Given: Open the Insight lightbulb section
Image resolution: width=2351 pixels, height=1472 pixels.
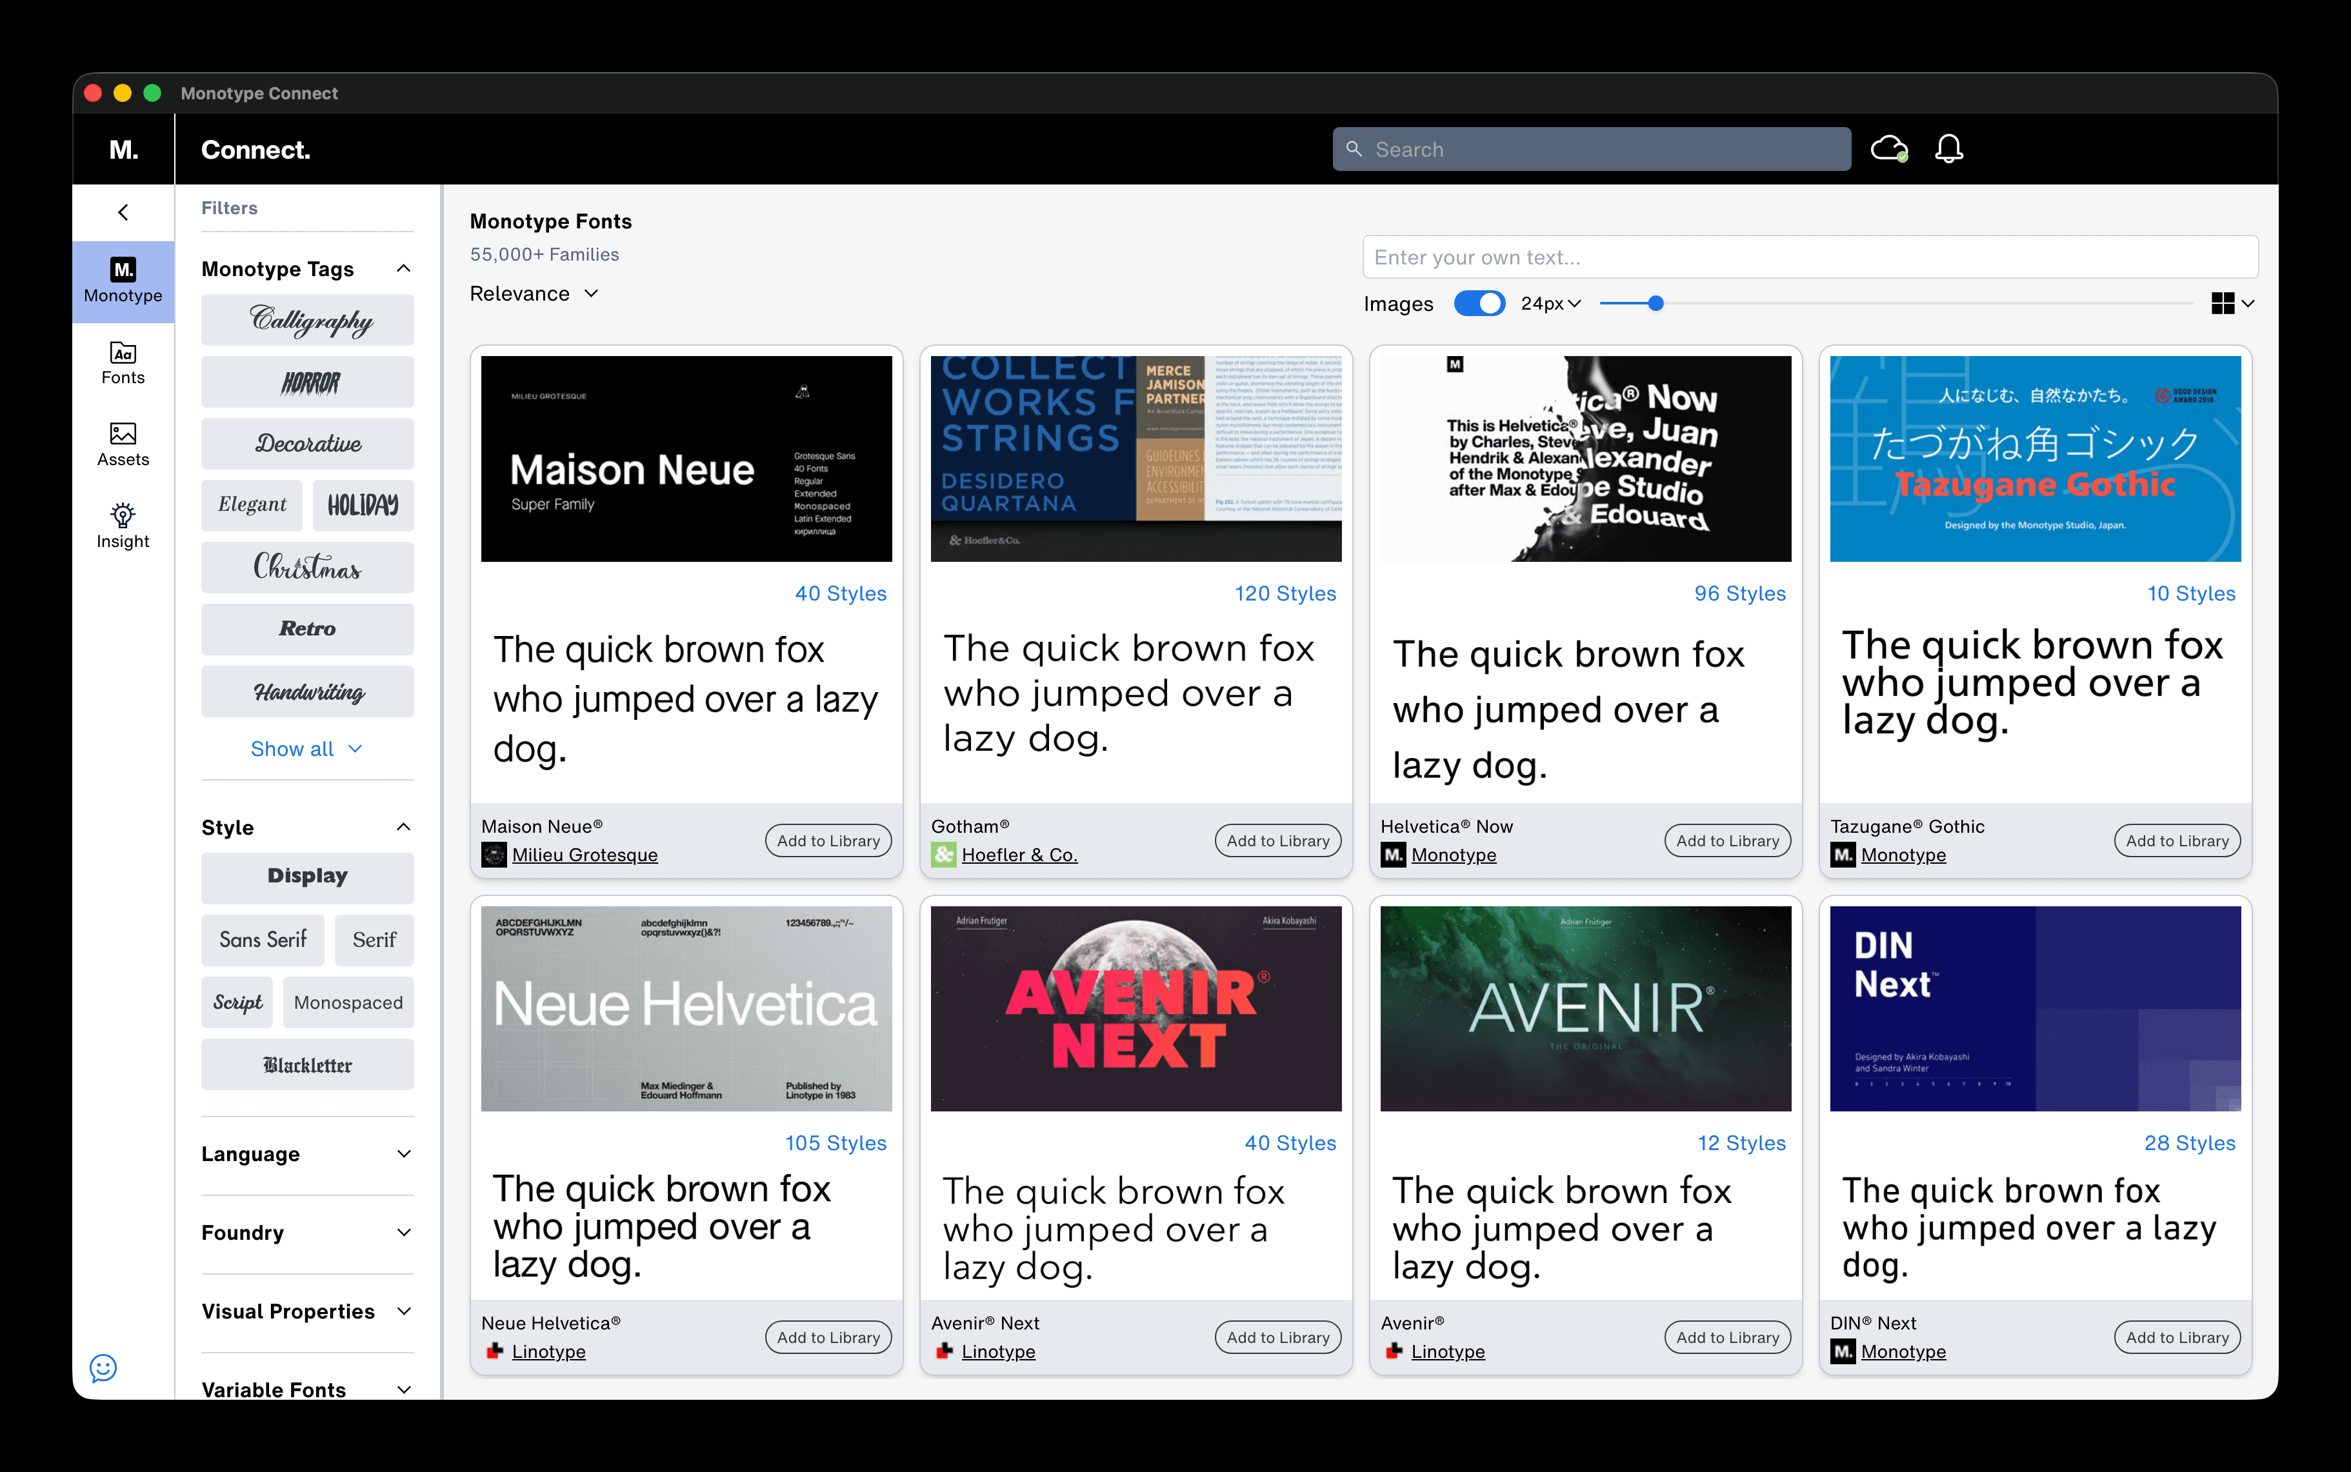Looking at the screenshot, I should [x=123, y=526].
